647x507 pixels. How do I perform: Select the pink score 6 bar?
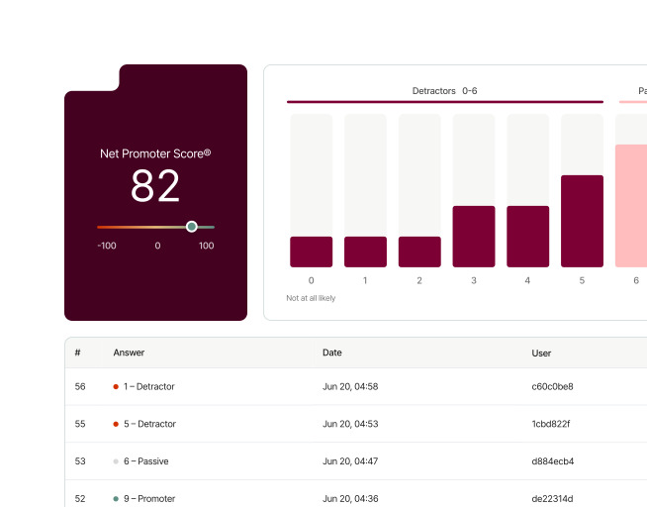click(631, 206)
